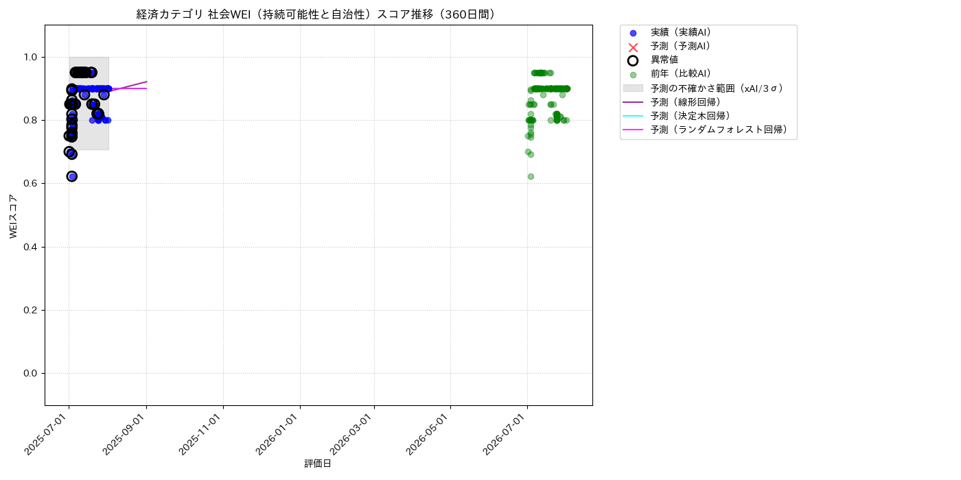
Task: Click the blue 実績（実績AI） legend marker
Action: pos(633,33)
